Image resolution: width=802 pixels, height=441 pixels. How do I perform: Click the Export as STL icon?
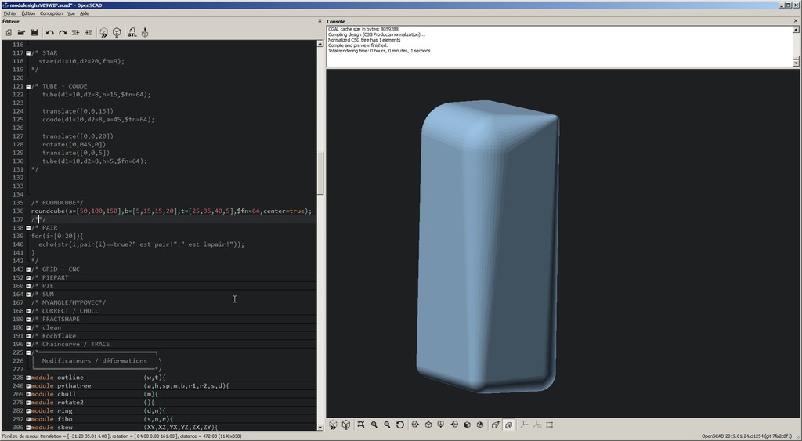(132, 33)
